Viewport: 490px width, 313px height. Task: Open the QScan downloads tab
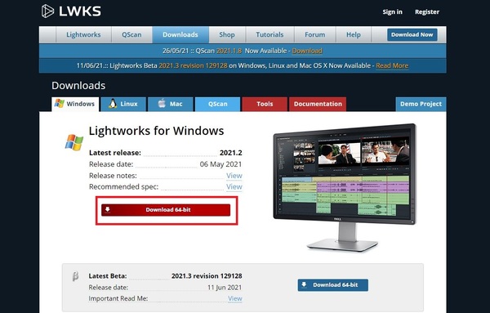pyautogui.click(x=217, y=104)
